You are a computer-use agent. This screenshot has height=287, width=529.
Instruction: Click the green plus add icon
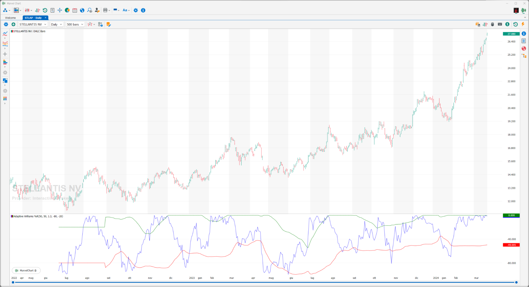13,24
